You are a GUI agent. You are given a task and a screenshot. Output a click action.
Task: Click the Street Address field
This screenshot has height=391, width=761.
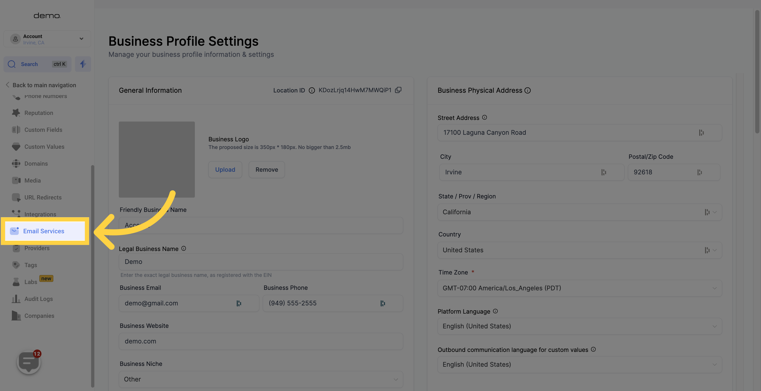(x=579, y=133)
